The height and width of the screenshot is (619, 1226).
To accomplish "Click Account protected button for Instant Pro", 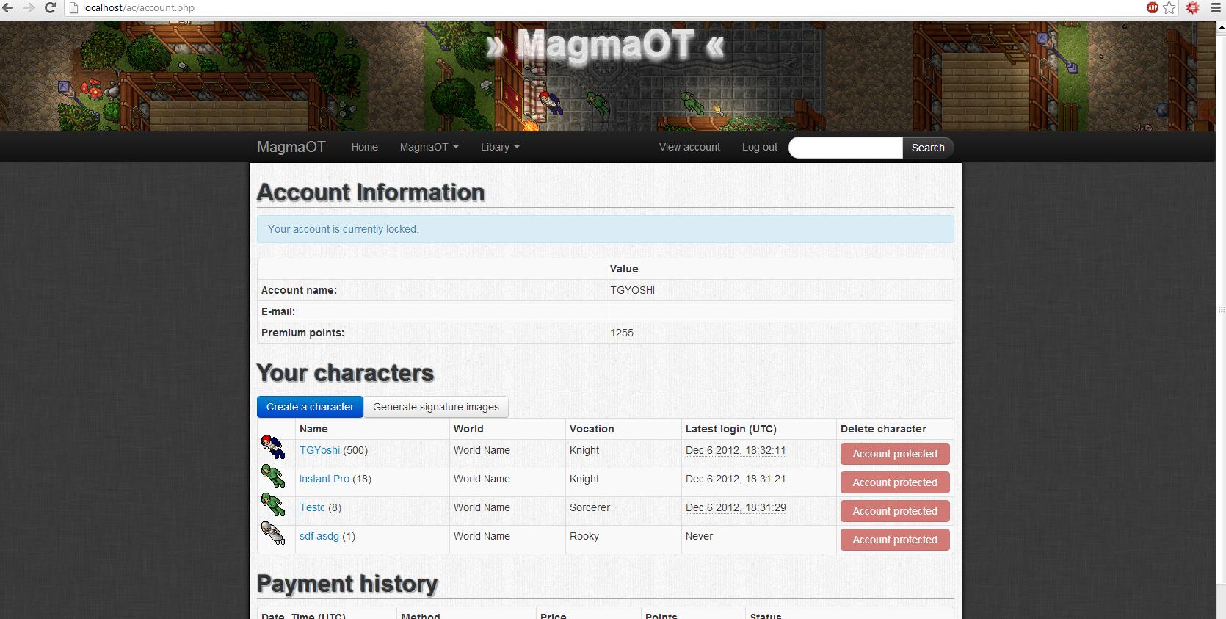I will point(895,482).
